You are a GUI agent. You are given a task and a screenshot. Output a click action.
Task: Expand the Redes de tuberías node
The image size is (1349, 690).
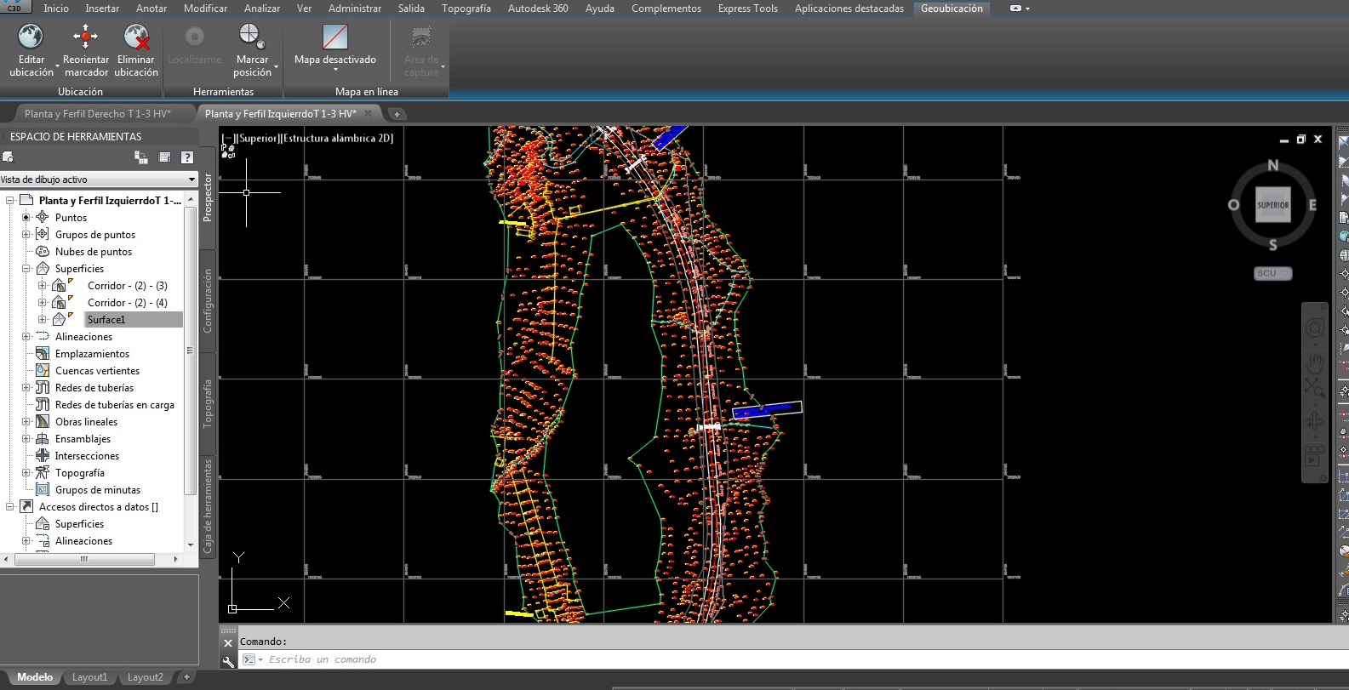pos(26,388)
